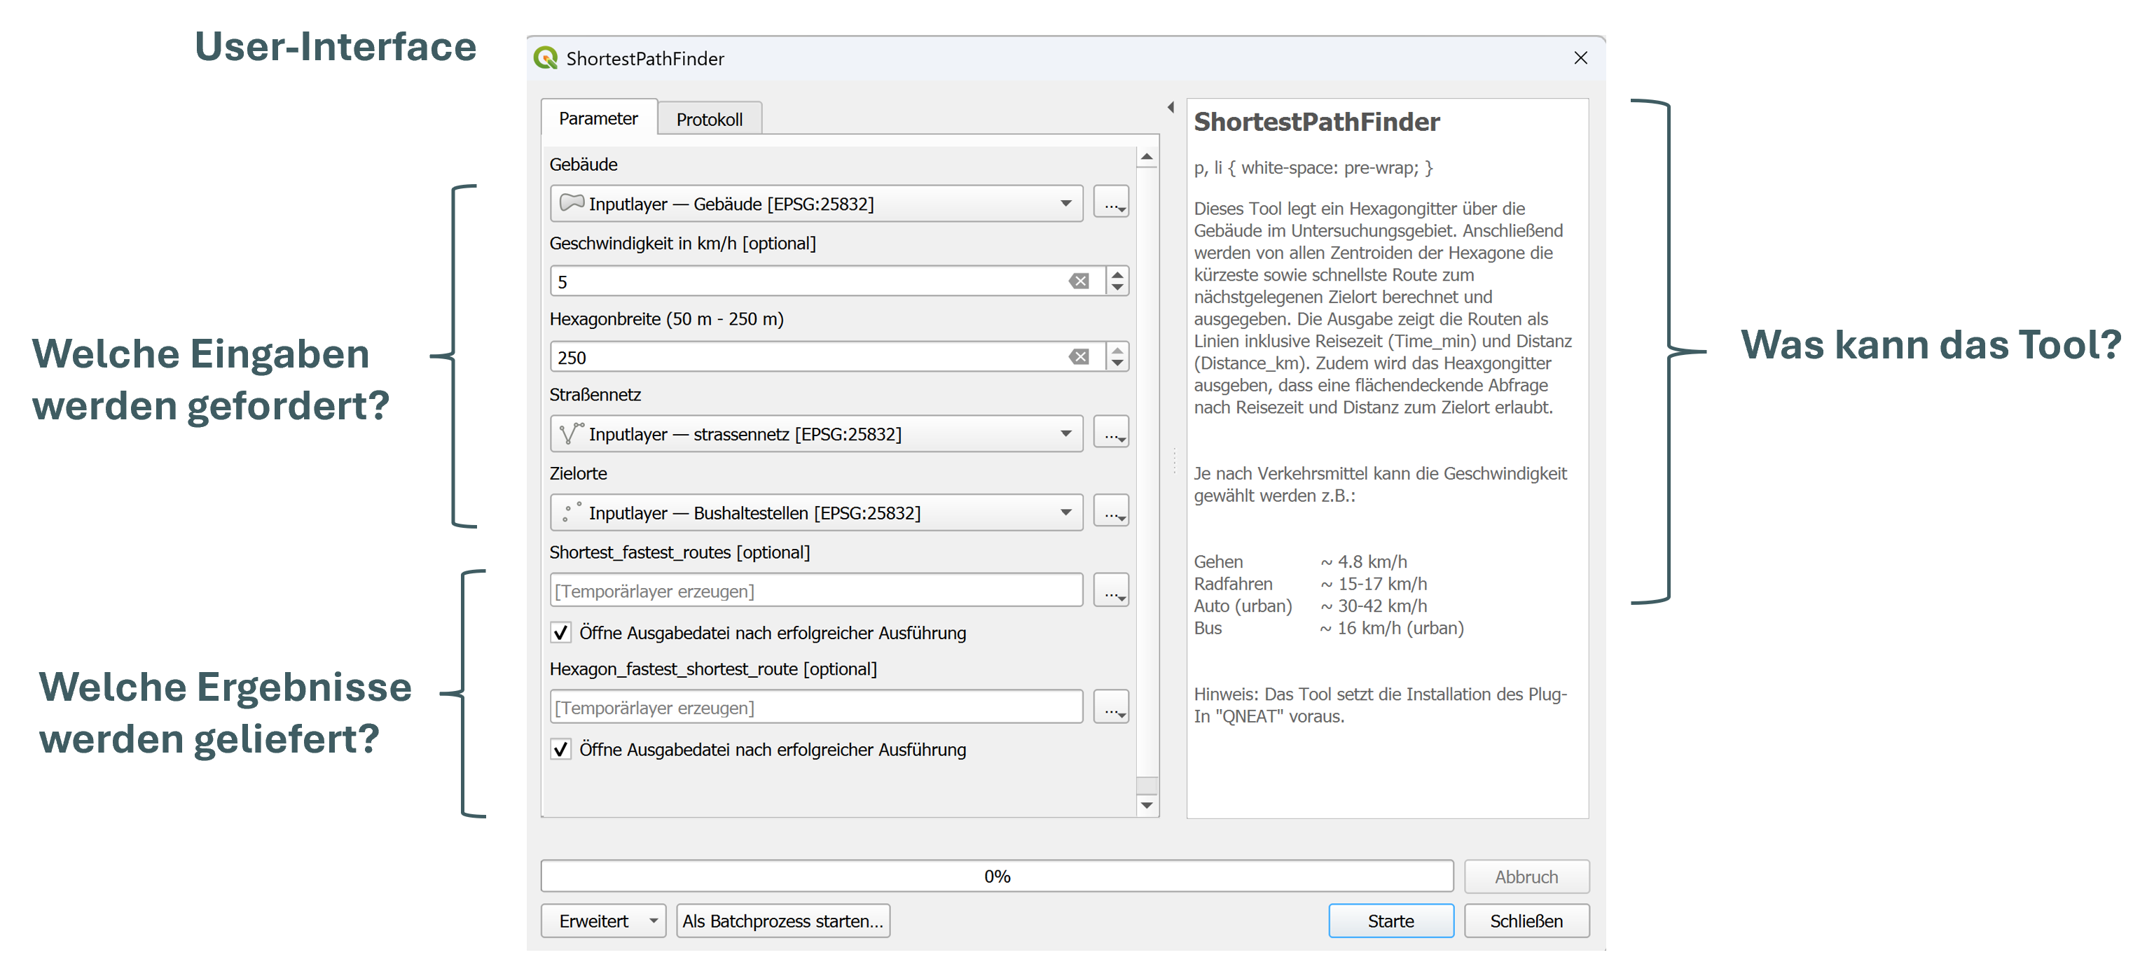Increase Geschwindigkeit with the up stepper arrow
Image resolution: width=2133 pixels, height=957 pixels.
point(1117,274)
